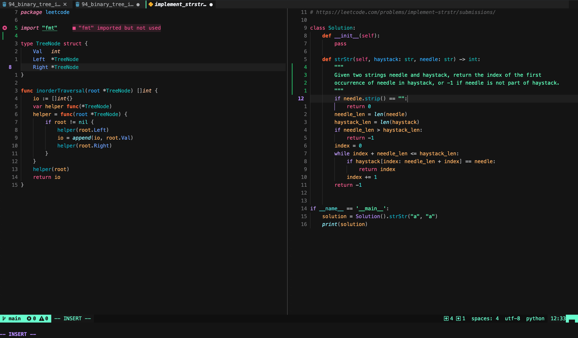Screen dimensions: 578x338
Task: Click the unsaved dot on implement_strstr tab
Action: click(211, 5)
